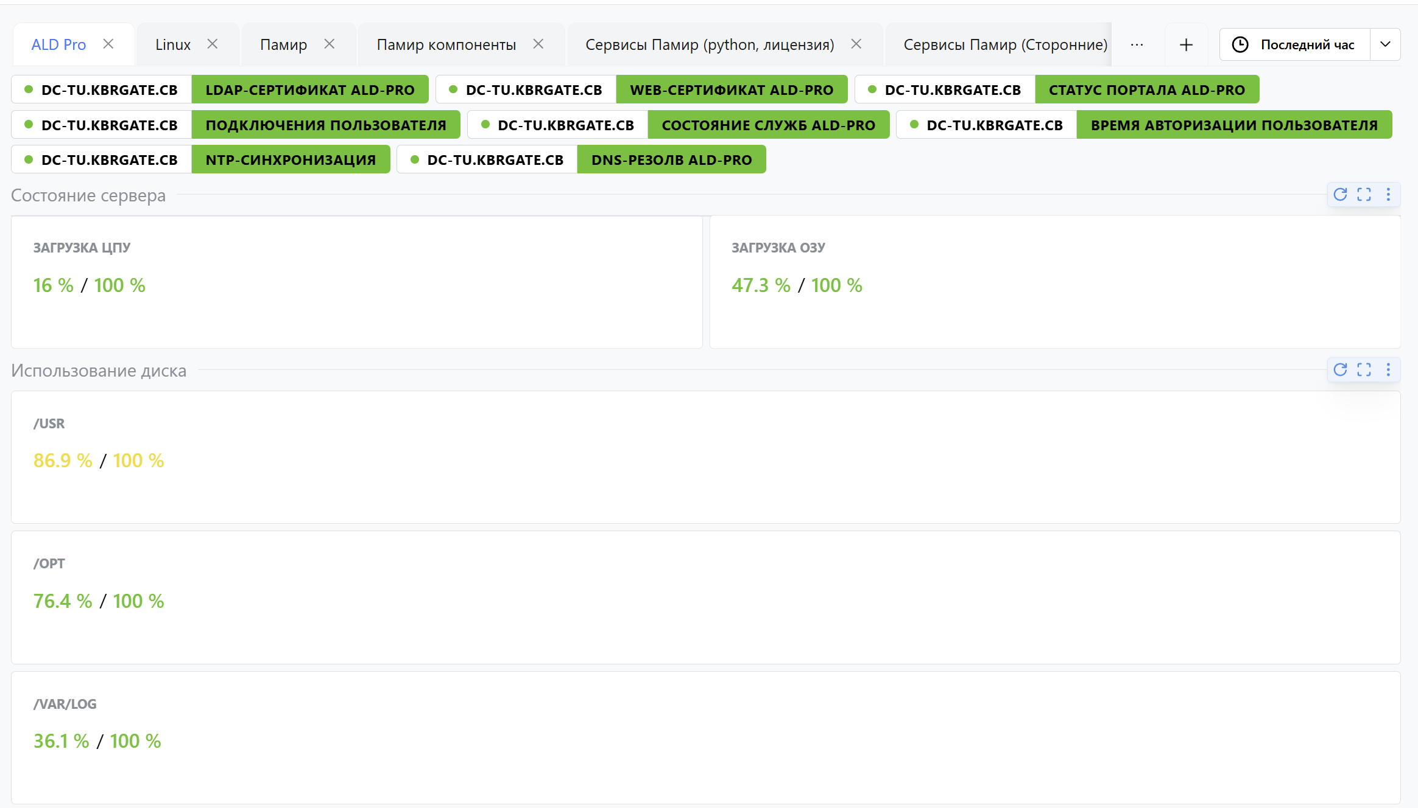Expand Состояние сервера section to fullscreen
Image resolution: width=1418 pixels, height=808 pixels.
[x=1364, y=195]
